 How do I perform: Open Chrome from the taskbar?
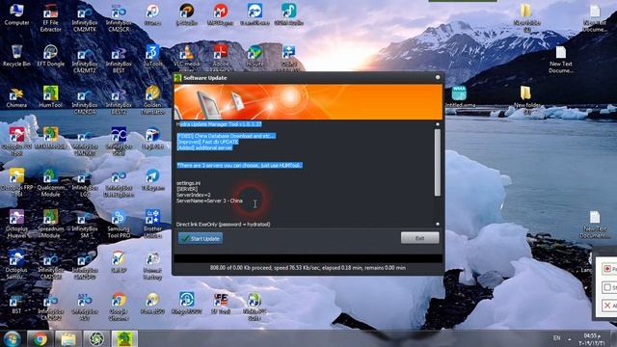(40, 338)
